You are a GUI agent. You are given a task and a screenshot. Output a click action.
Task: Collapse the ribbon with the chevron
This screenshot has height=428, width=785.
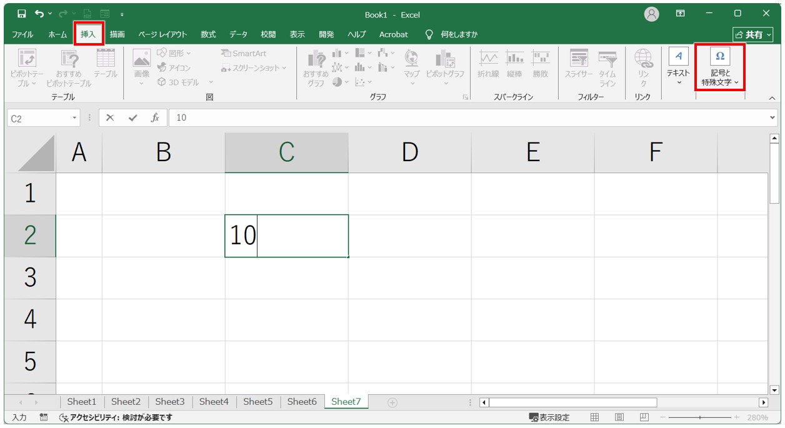pos(771,98)
